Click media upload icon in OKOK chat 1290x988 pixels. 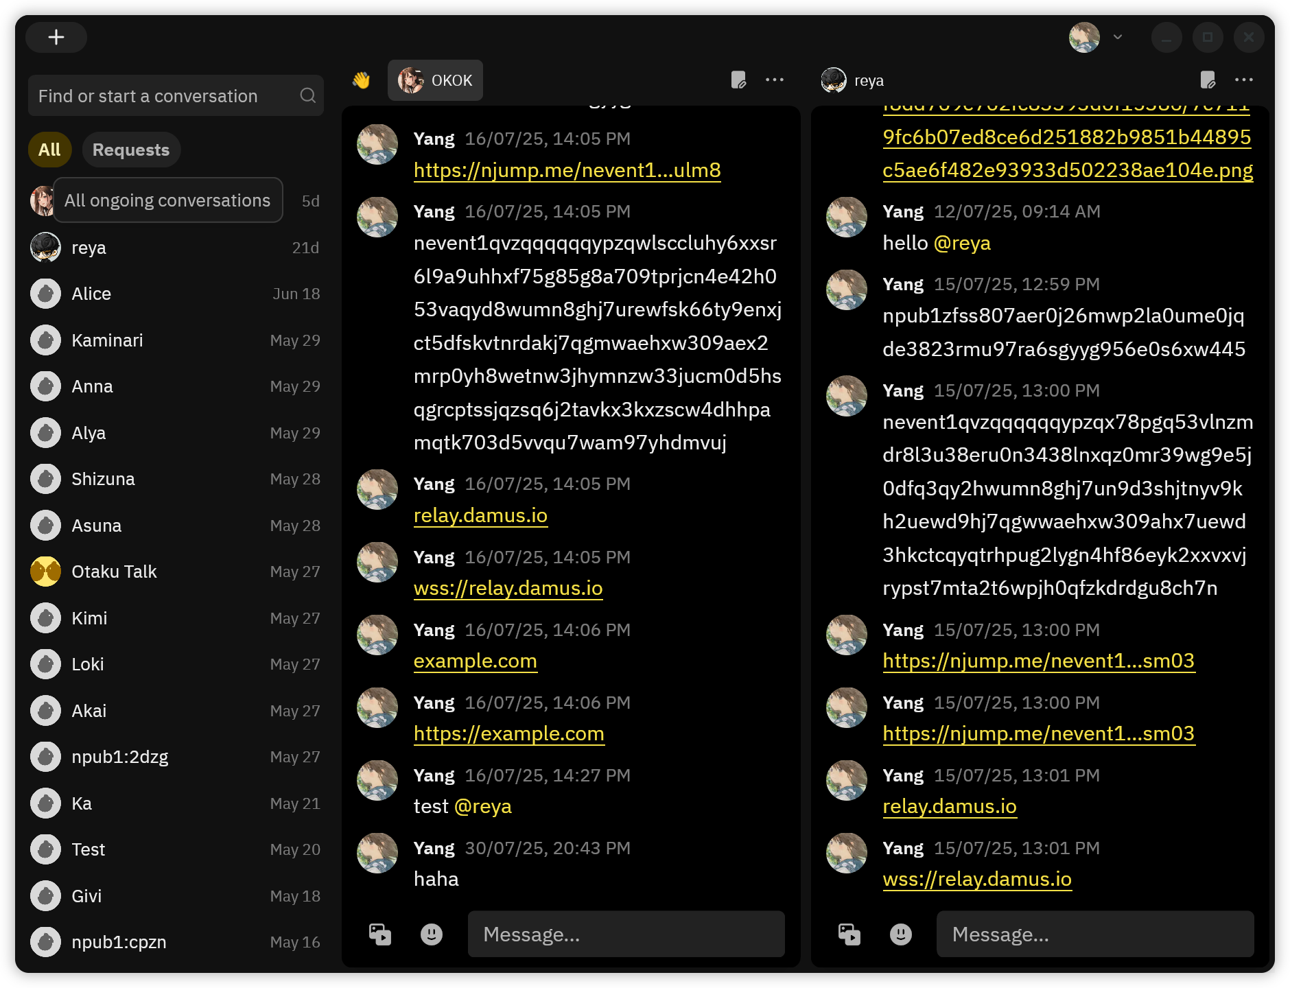[x=380, y=934]
